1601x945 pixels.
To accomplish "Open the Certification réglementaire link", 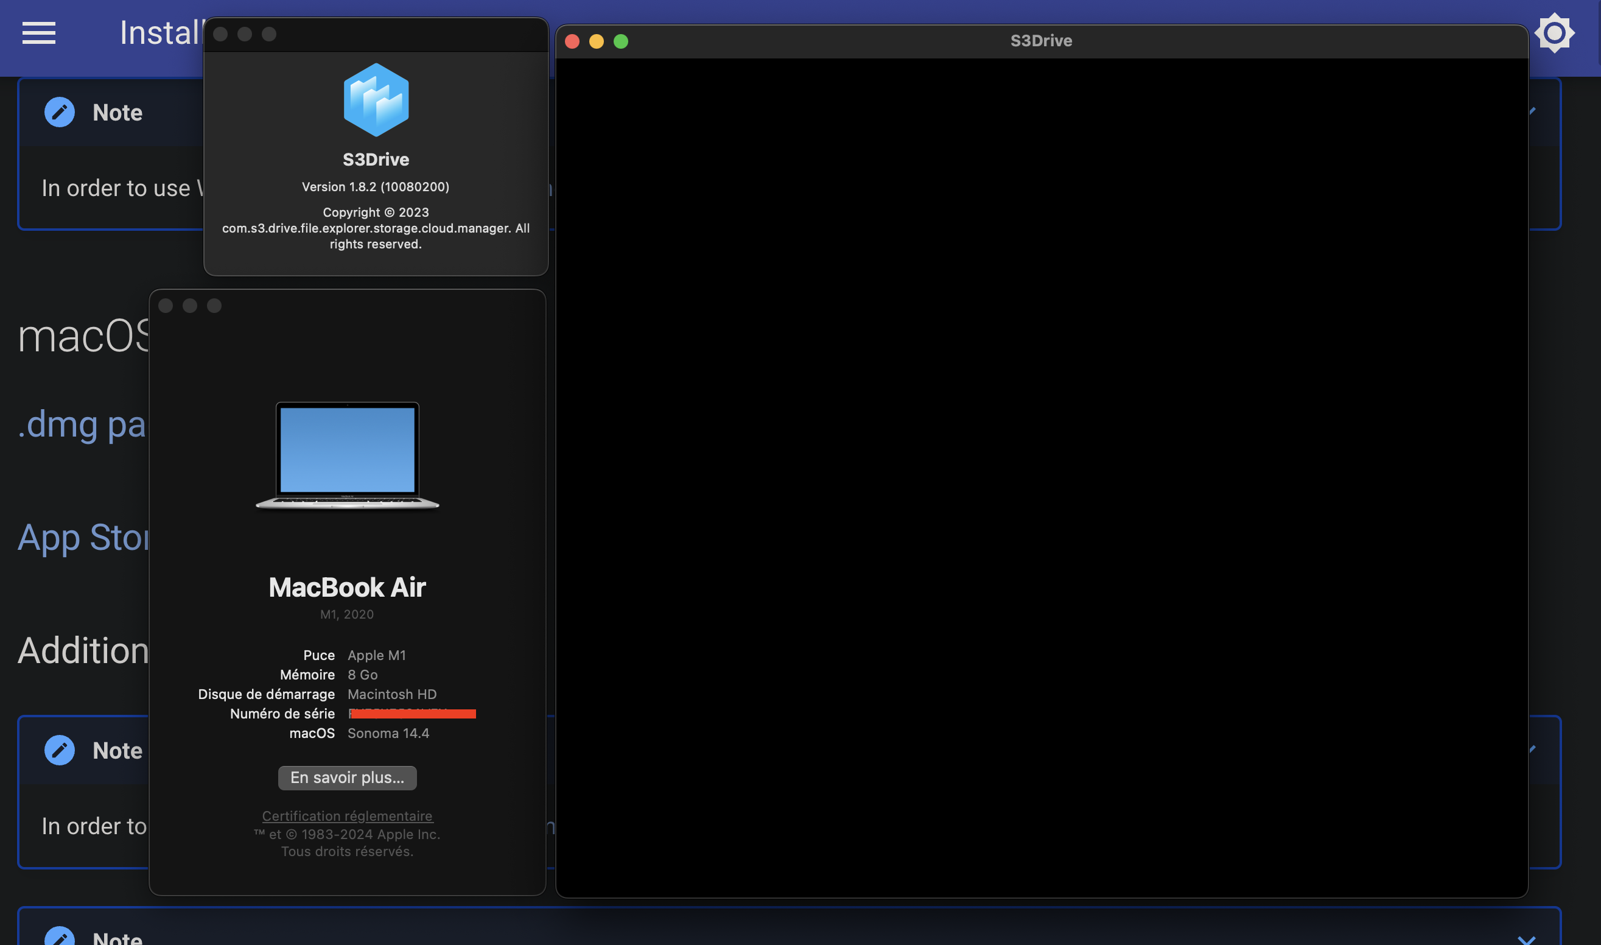I will (x=347, y=816).
